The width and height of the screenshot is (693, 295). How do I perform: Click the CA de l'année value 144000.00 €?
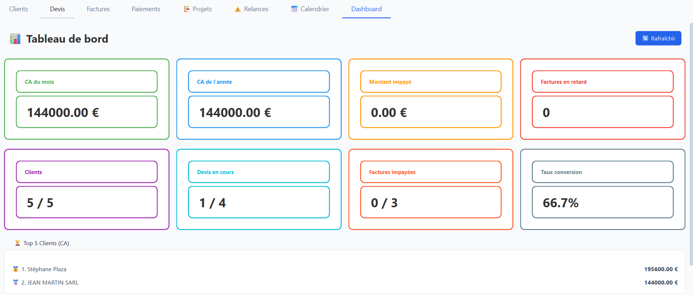(235, 113)
